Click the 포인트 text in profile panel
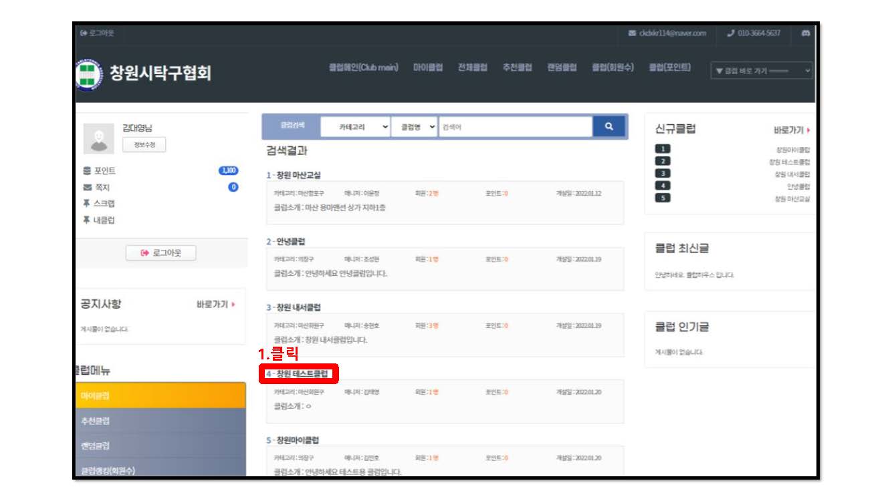892x501 pixels. (104, 171)
